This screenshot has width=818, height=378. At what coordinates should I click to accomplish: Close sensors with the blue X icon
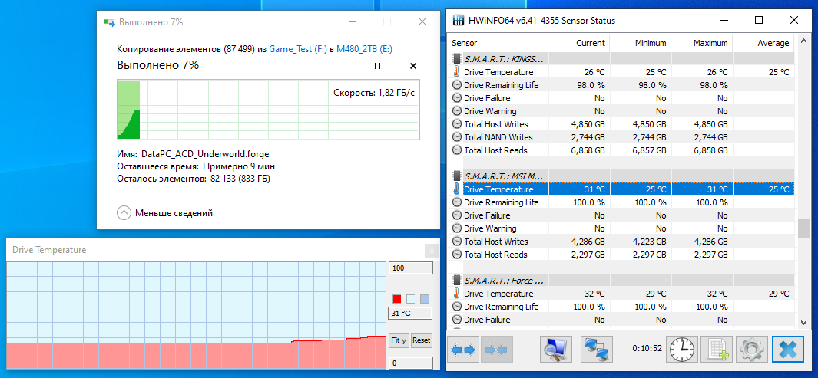(788, 350)
